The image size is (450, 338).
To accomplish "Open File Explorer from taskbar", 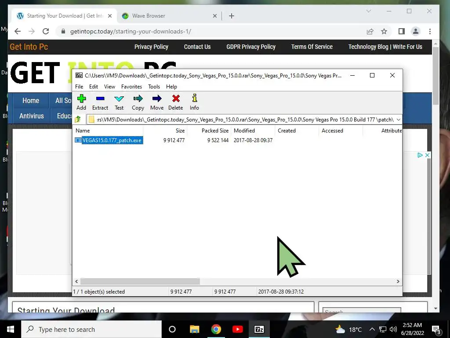I will click(194, 329).
